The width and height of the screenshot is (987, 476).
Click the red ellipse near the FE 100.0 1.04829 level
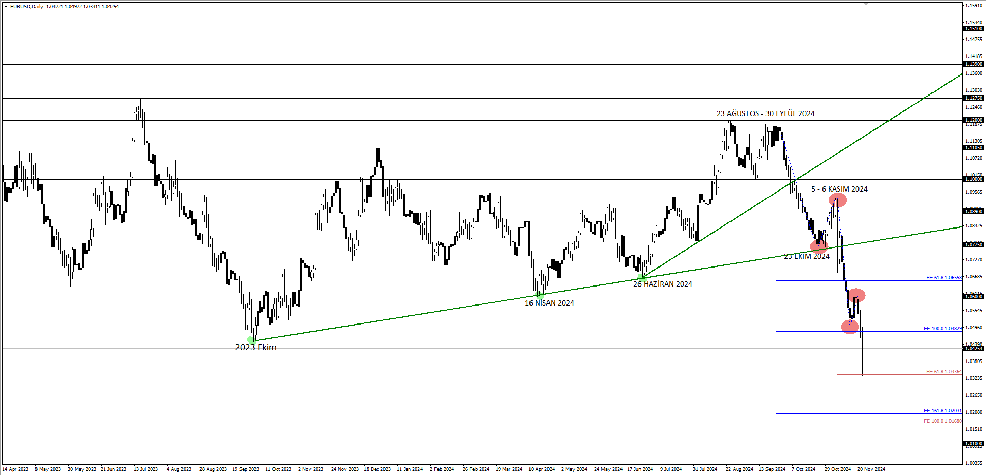click(850, 327)
